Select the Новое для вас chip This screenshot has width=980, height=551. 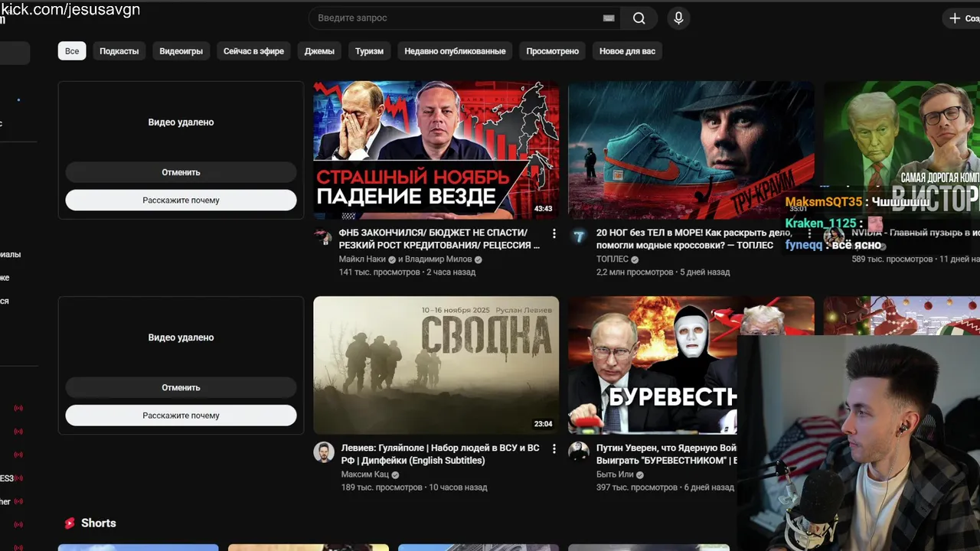(627, 51)
